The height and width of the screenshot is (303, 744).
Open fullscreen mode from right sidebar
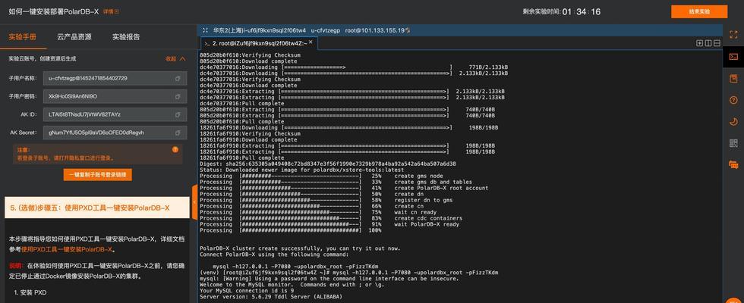[733, 35]
